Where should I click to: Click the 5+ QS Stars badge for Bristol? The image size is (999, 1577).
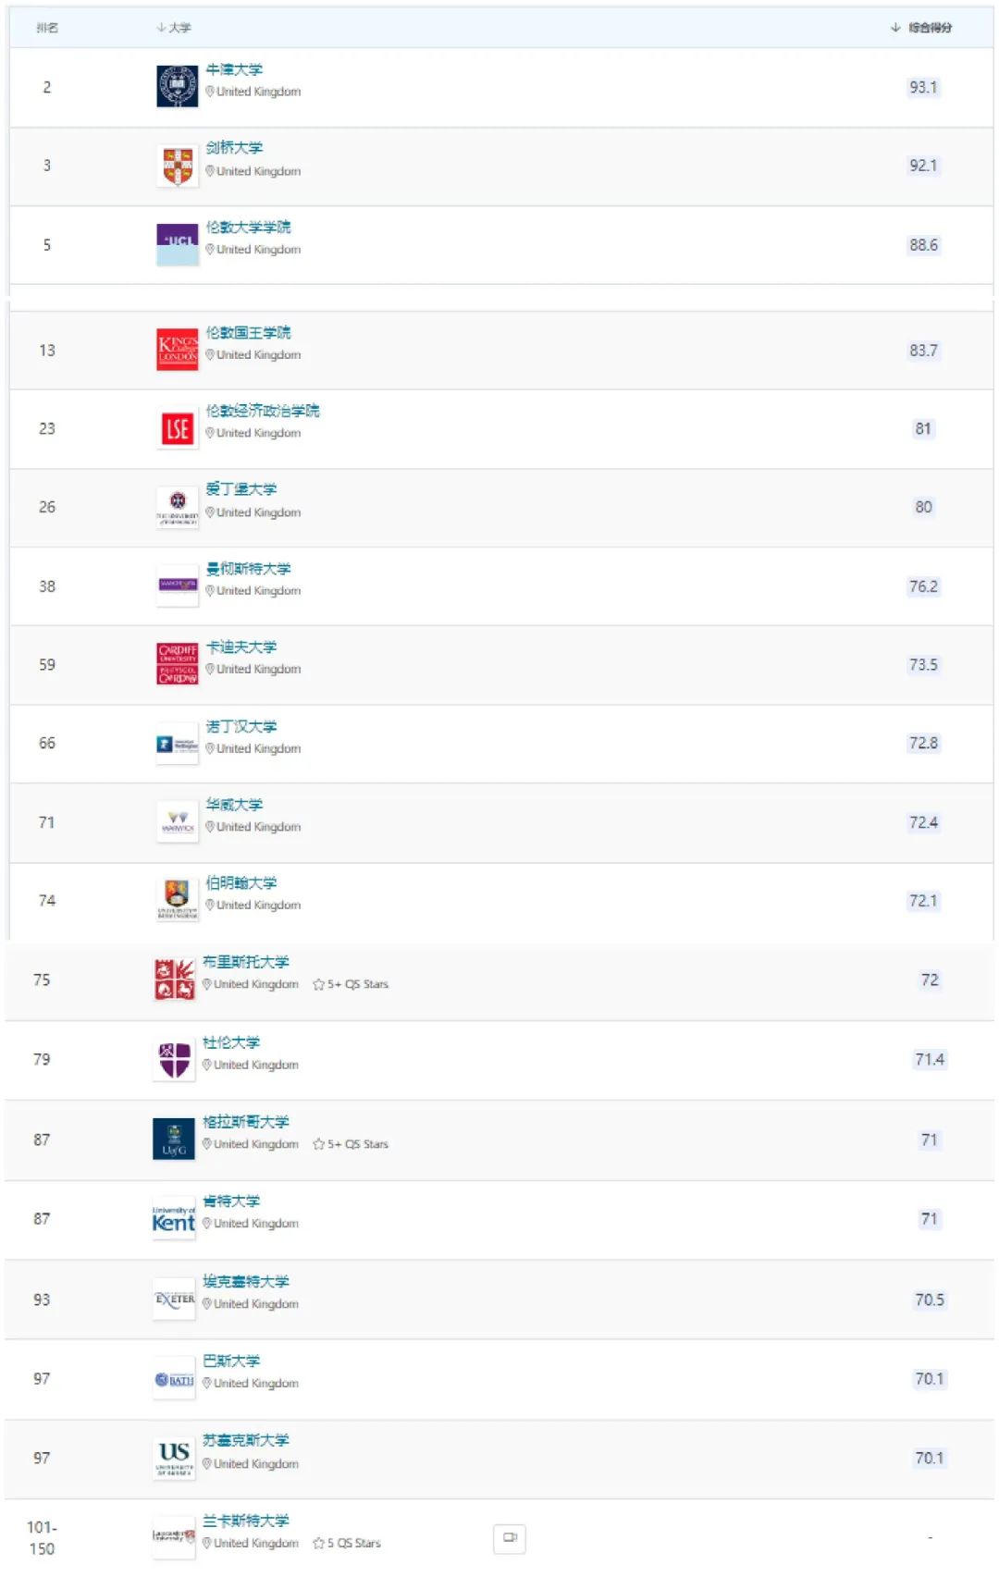coord(351,985)
